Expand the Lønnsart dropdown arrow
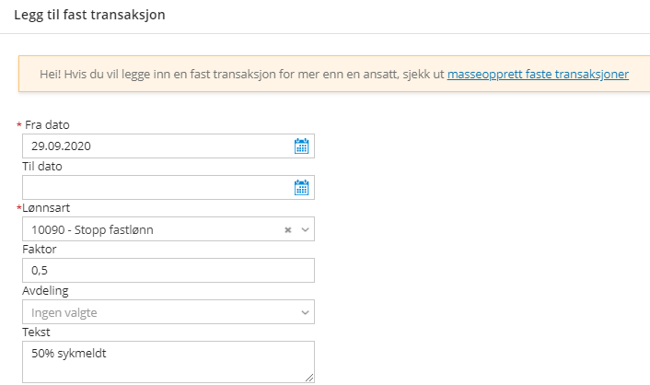This screenshot has height=385, width=650. coord(305,229)
